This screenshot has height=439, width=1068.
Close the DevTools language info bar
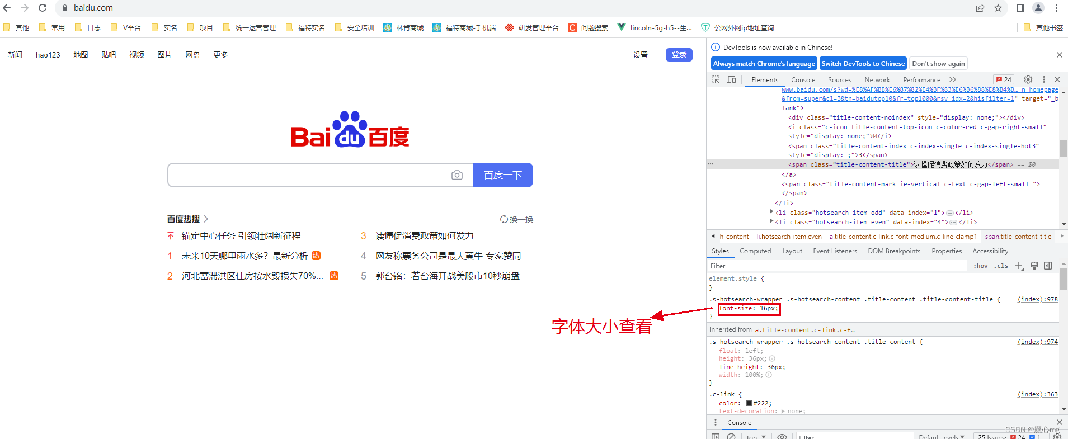[x=1059, y=55]
